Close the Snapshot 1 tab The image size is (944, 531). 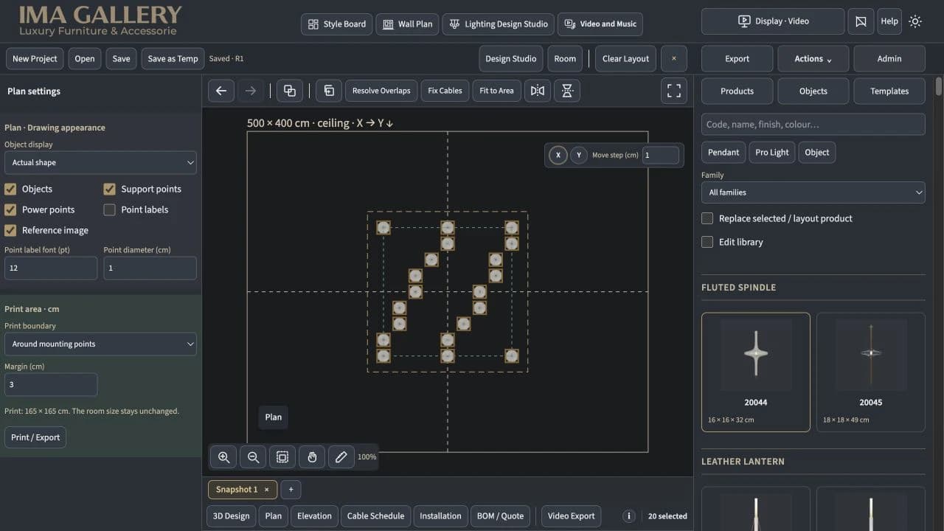pos(267,490)
